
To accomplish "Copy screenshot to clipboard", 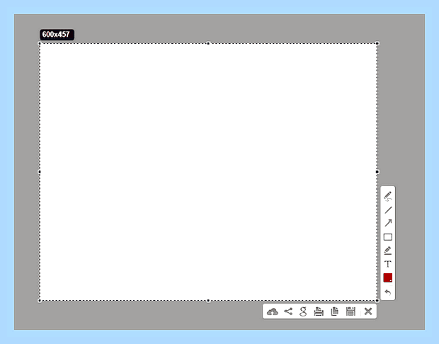I will (335, 311).
